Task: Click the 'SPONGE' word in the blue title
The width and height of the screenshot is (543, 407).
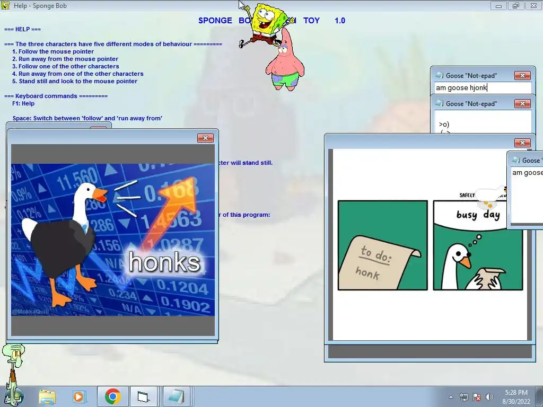Action: click(215, 21)
